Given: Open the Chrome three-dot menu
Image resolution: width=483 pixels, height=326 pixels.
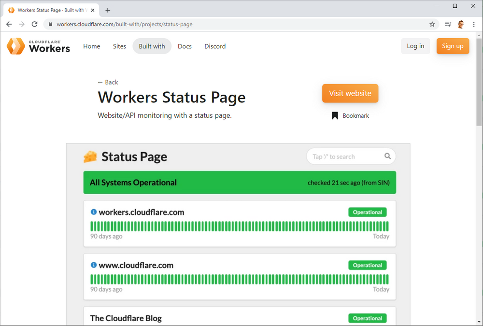Looking at the screenshot, I should point(474,24).
